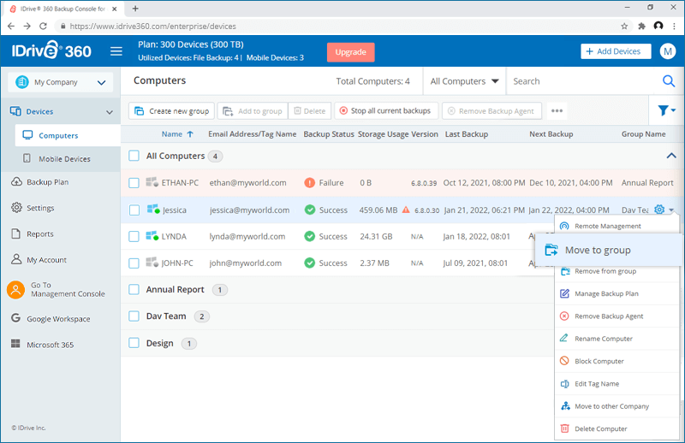
Task: Open the My Company dropdown
Action: [60, 82]
